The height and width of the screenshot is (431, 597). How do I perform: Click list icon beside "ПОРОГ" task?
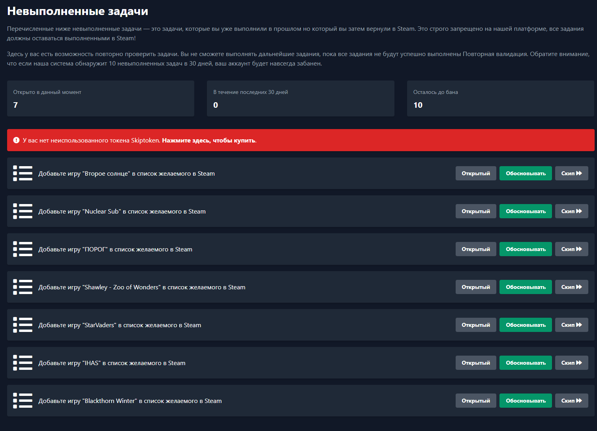23,249
